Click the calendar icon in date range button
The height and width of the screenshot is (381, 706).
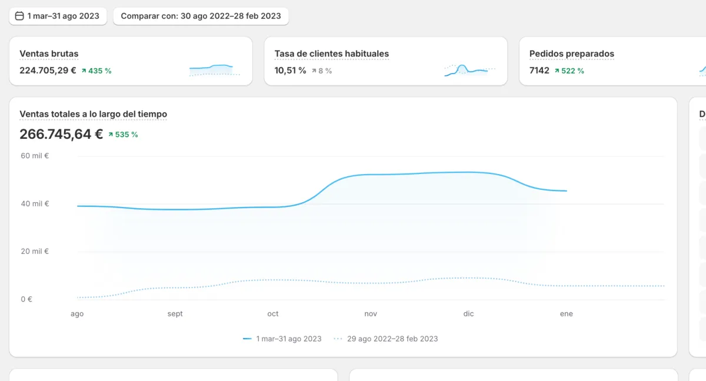[x=19, y=16]
